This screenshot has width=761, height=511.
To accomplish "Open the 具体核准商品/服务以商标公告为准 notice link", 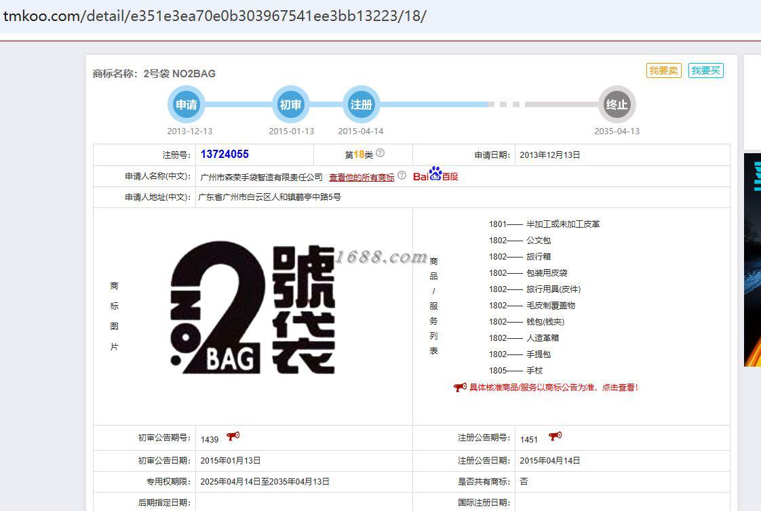I will pos(553,388).
